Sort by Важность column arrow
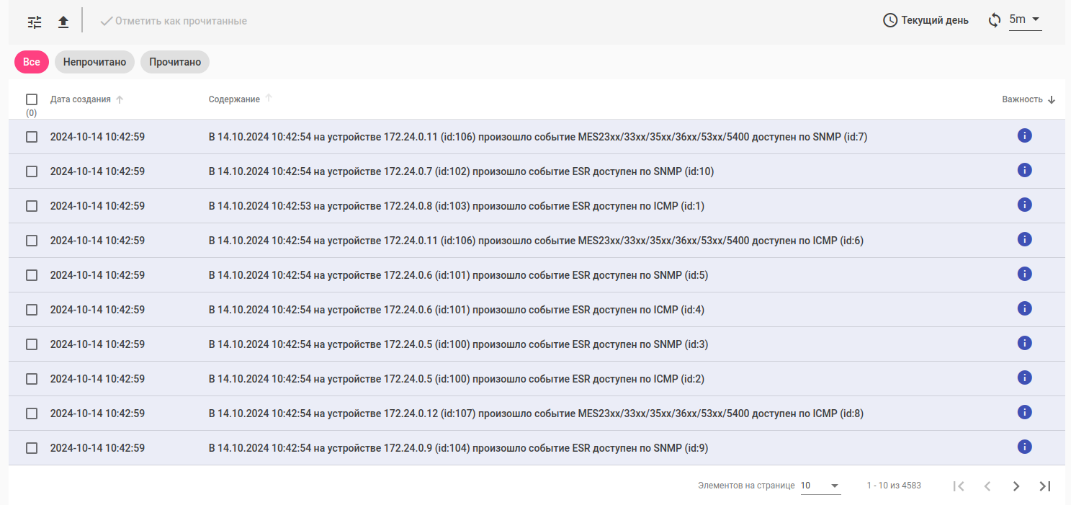The image size is (1071, 505). [1052, 99]
